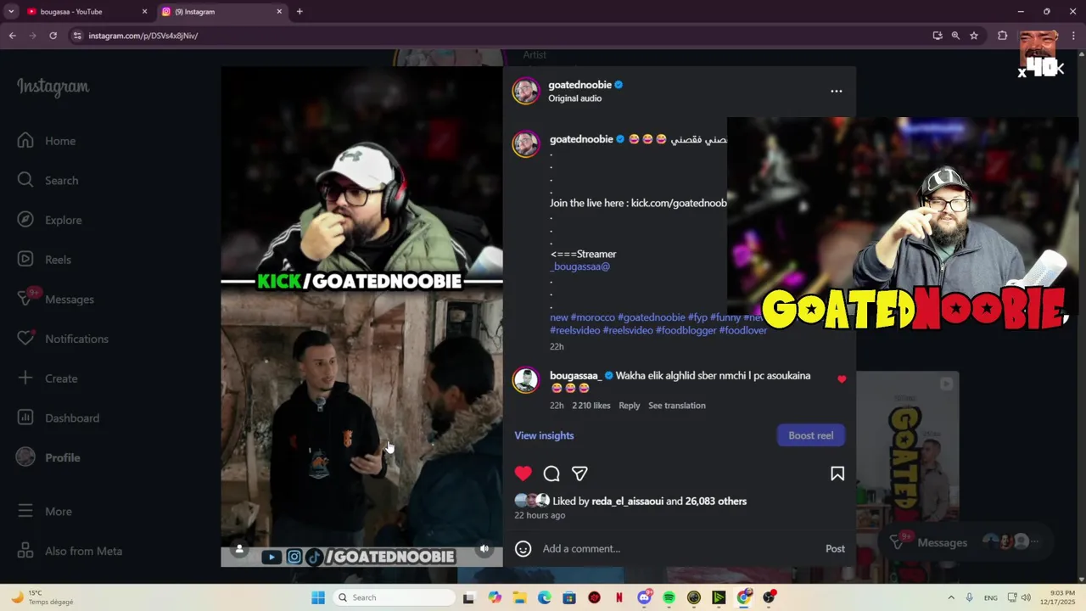Screen dimensions: 1086x611
Task: Show hidden tray icons chevron
Action: coord(951,597)
